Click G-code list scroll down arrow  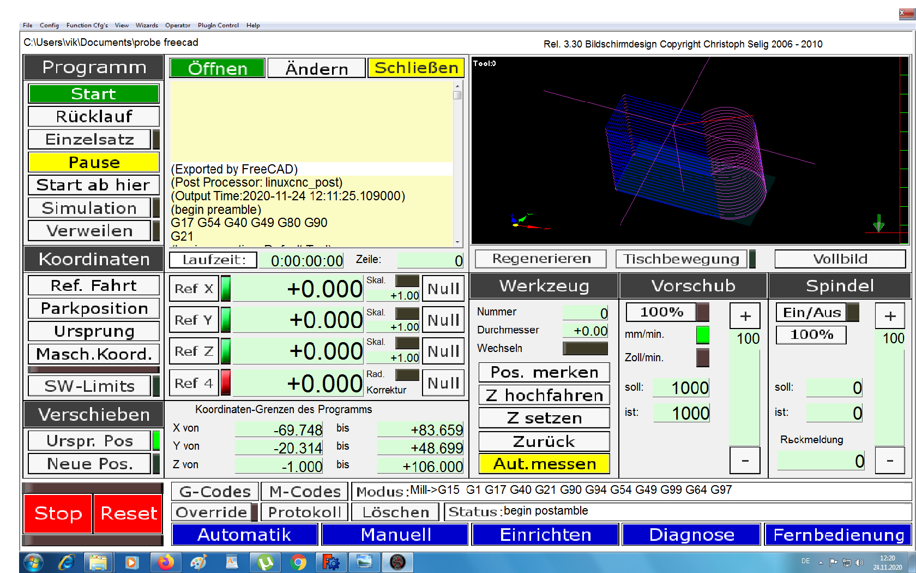coord(457,242)
